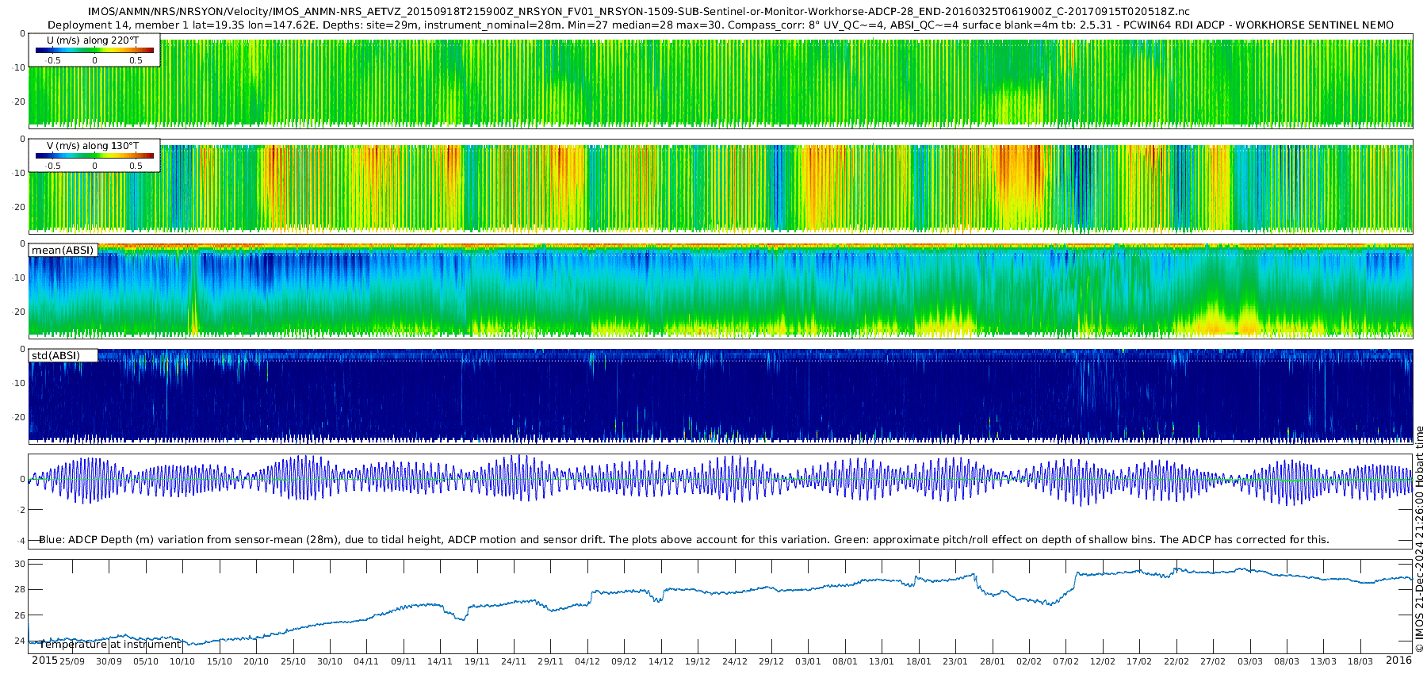Click the '28/01' date tick label
Viewport: 1427px width, 674px height.
click(x=993, y=661)
